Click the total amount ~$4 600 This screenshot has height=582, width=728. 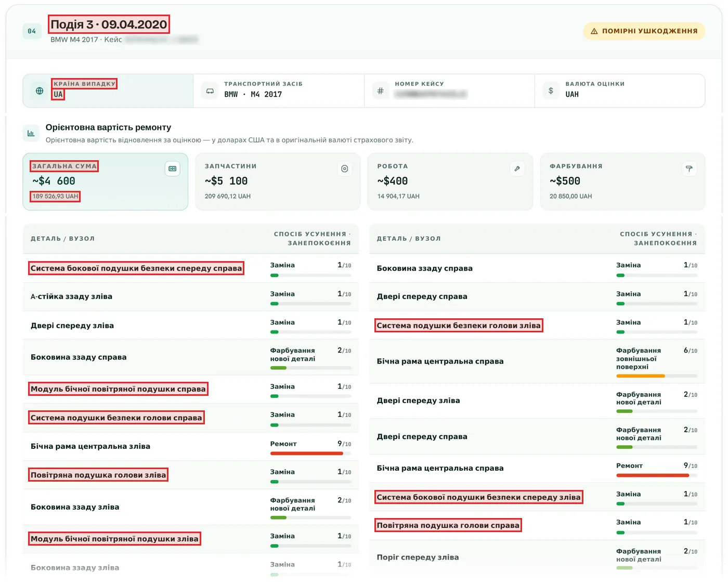(54, 181)
